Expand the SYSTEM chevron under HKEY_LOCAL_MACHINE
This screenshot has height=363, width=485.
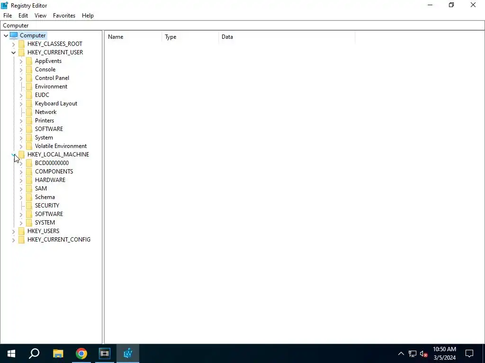point(21,223)
